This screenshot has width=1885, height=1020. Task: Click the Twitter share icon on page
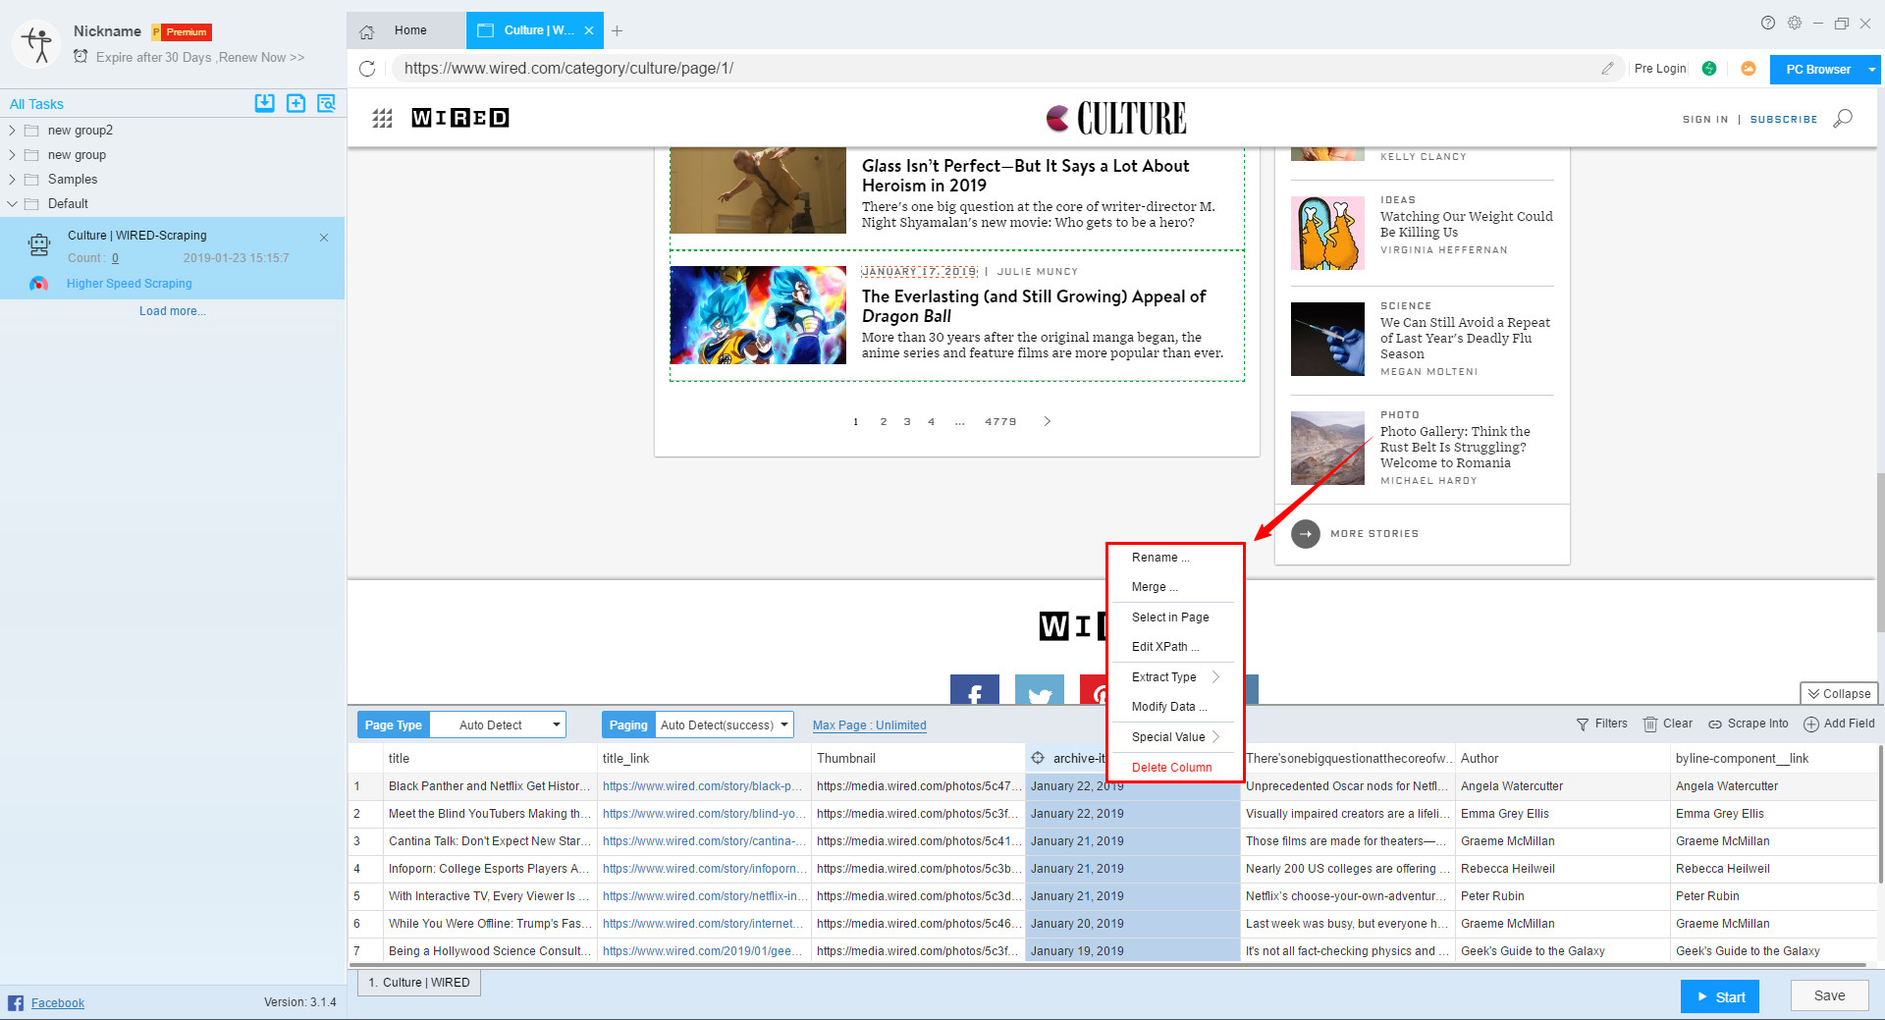(x=1040, y=689)
